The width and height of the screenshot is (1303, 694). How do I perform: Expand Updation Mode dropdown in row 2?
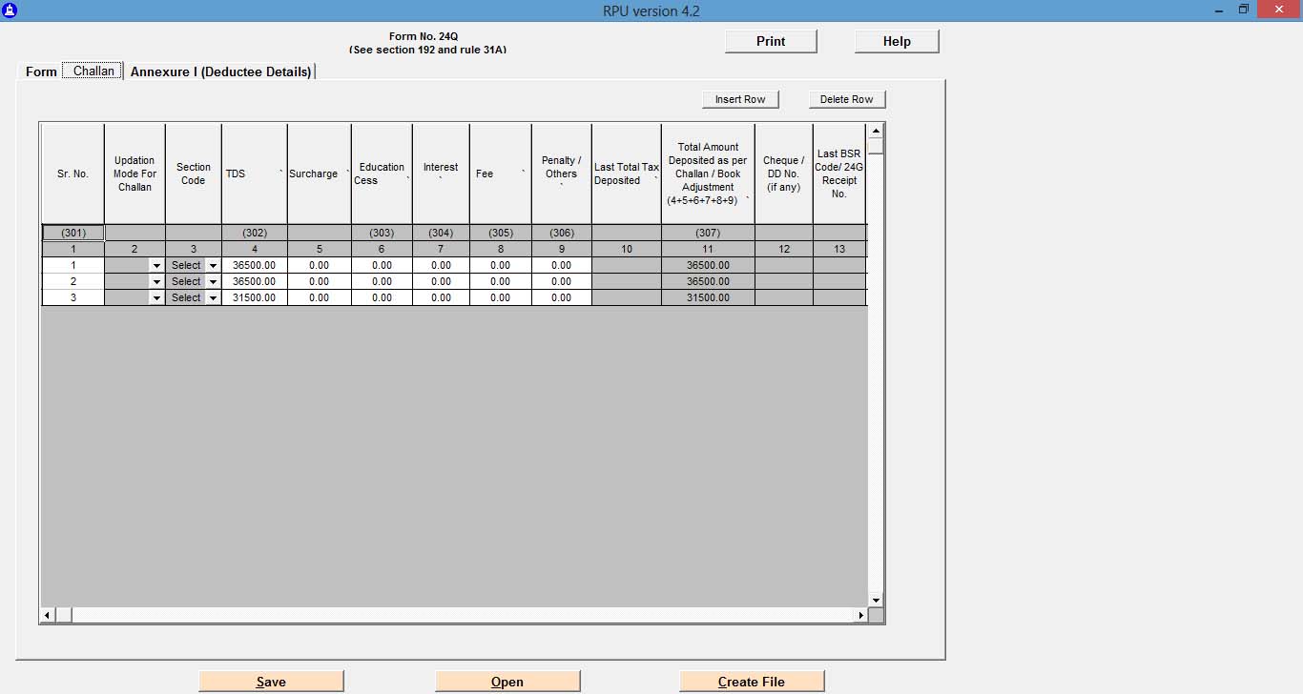[156, 282]
